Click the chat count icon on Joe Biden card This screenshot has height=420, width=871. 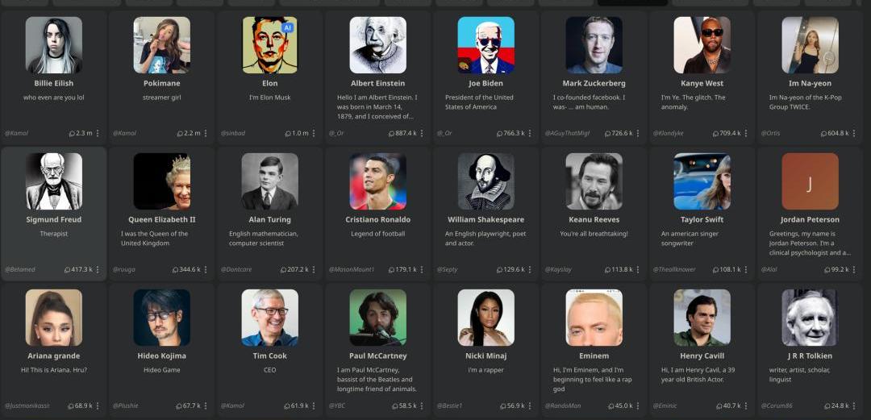(x=499, y=133)
